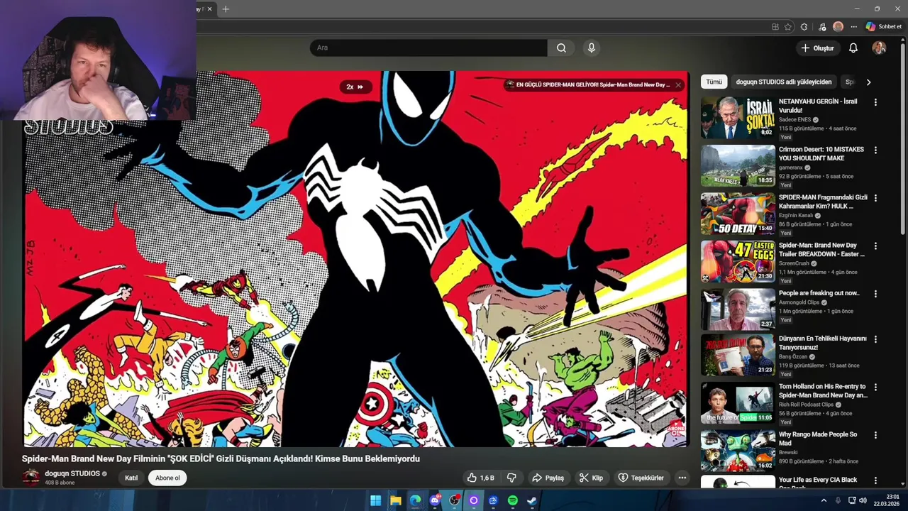Viewport: 908px width, 511px height.
Task: Open the apps icon in Edge address bar
Action: click(775, 27)
